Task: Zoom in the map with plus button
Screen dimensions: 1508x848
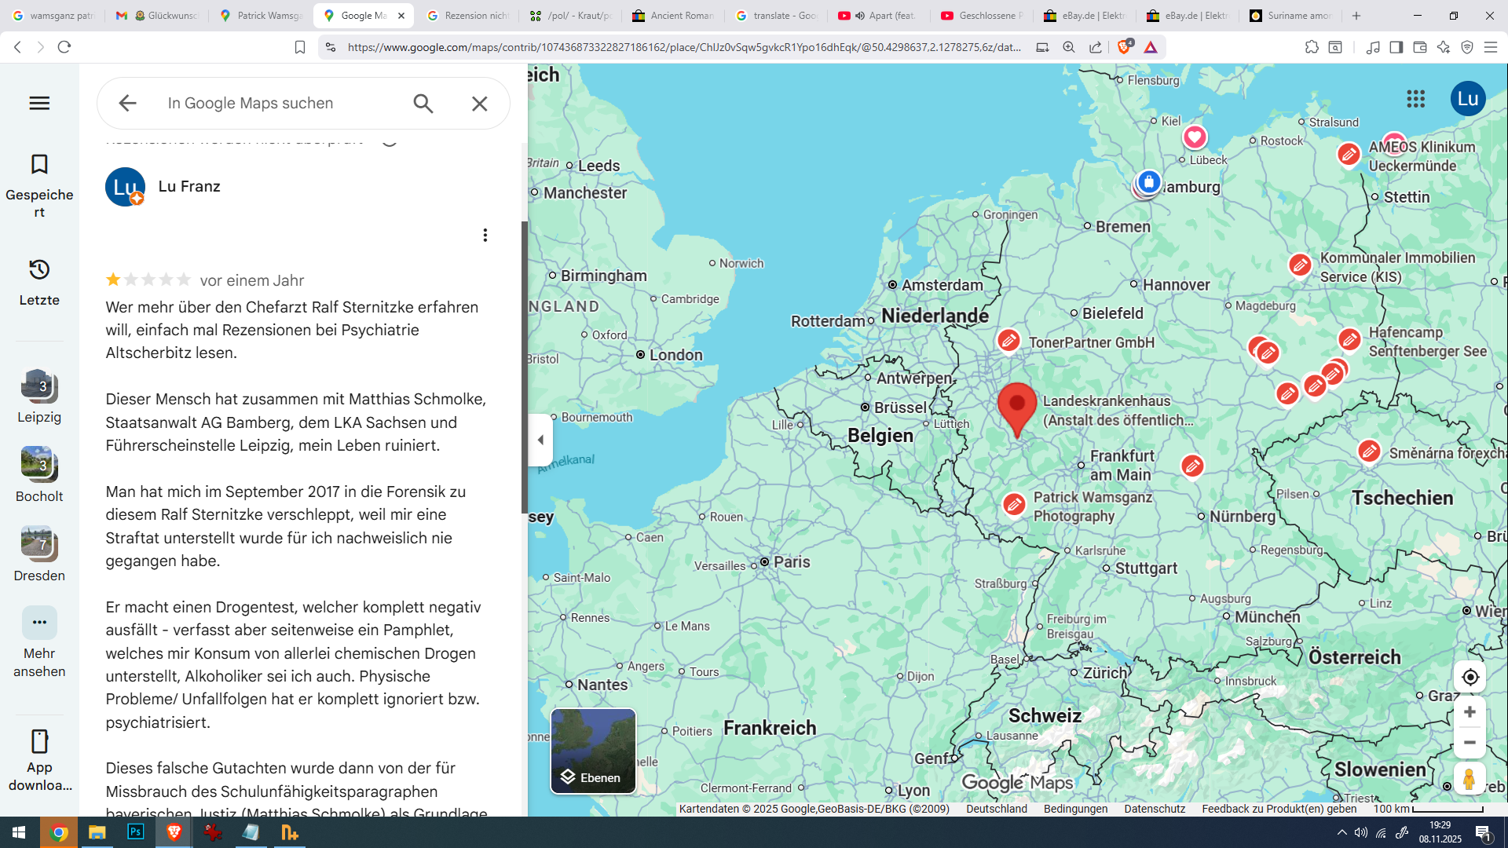Action: (1470, 712)
